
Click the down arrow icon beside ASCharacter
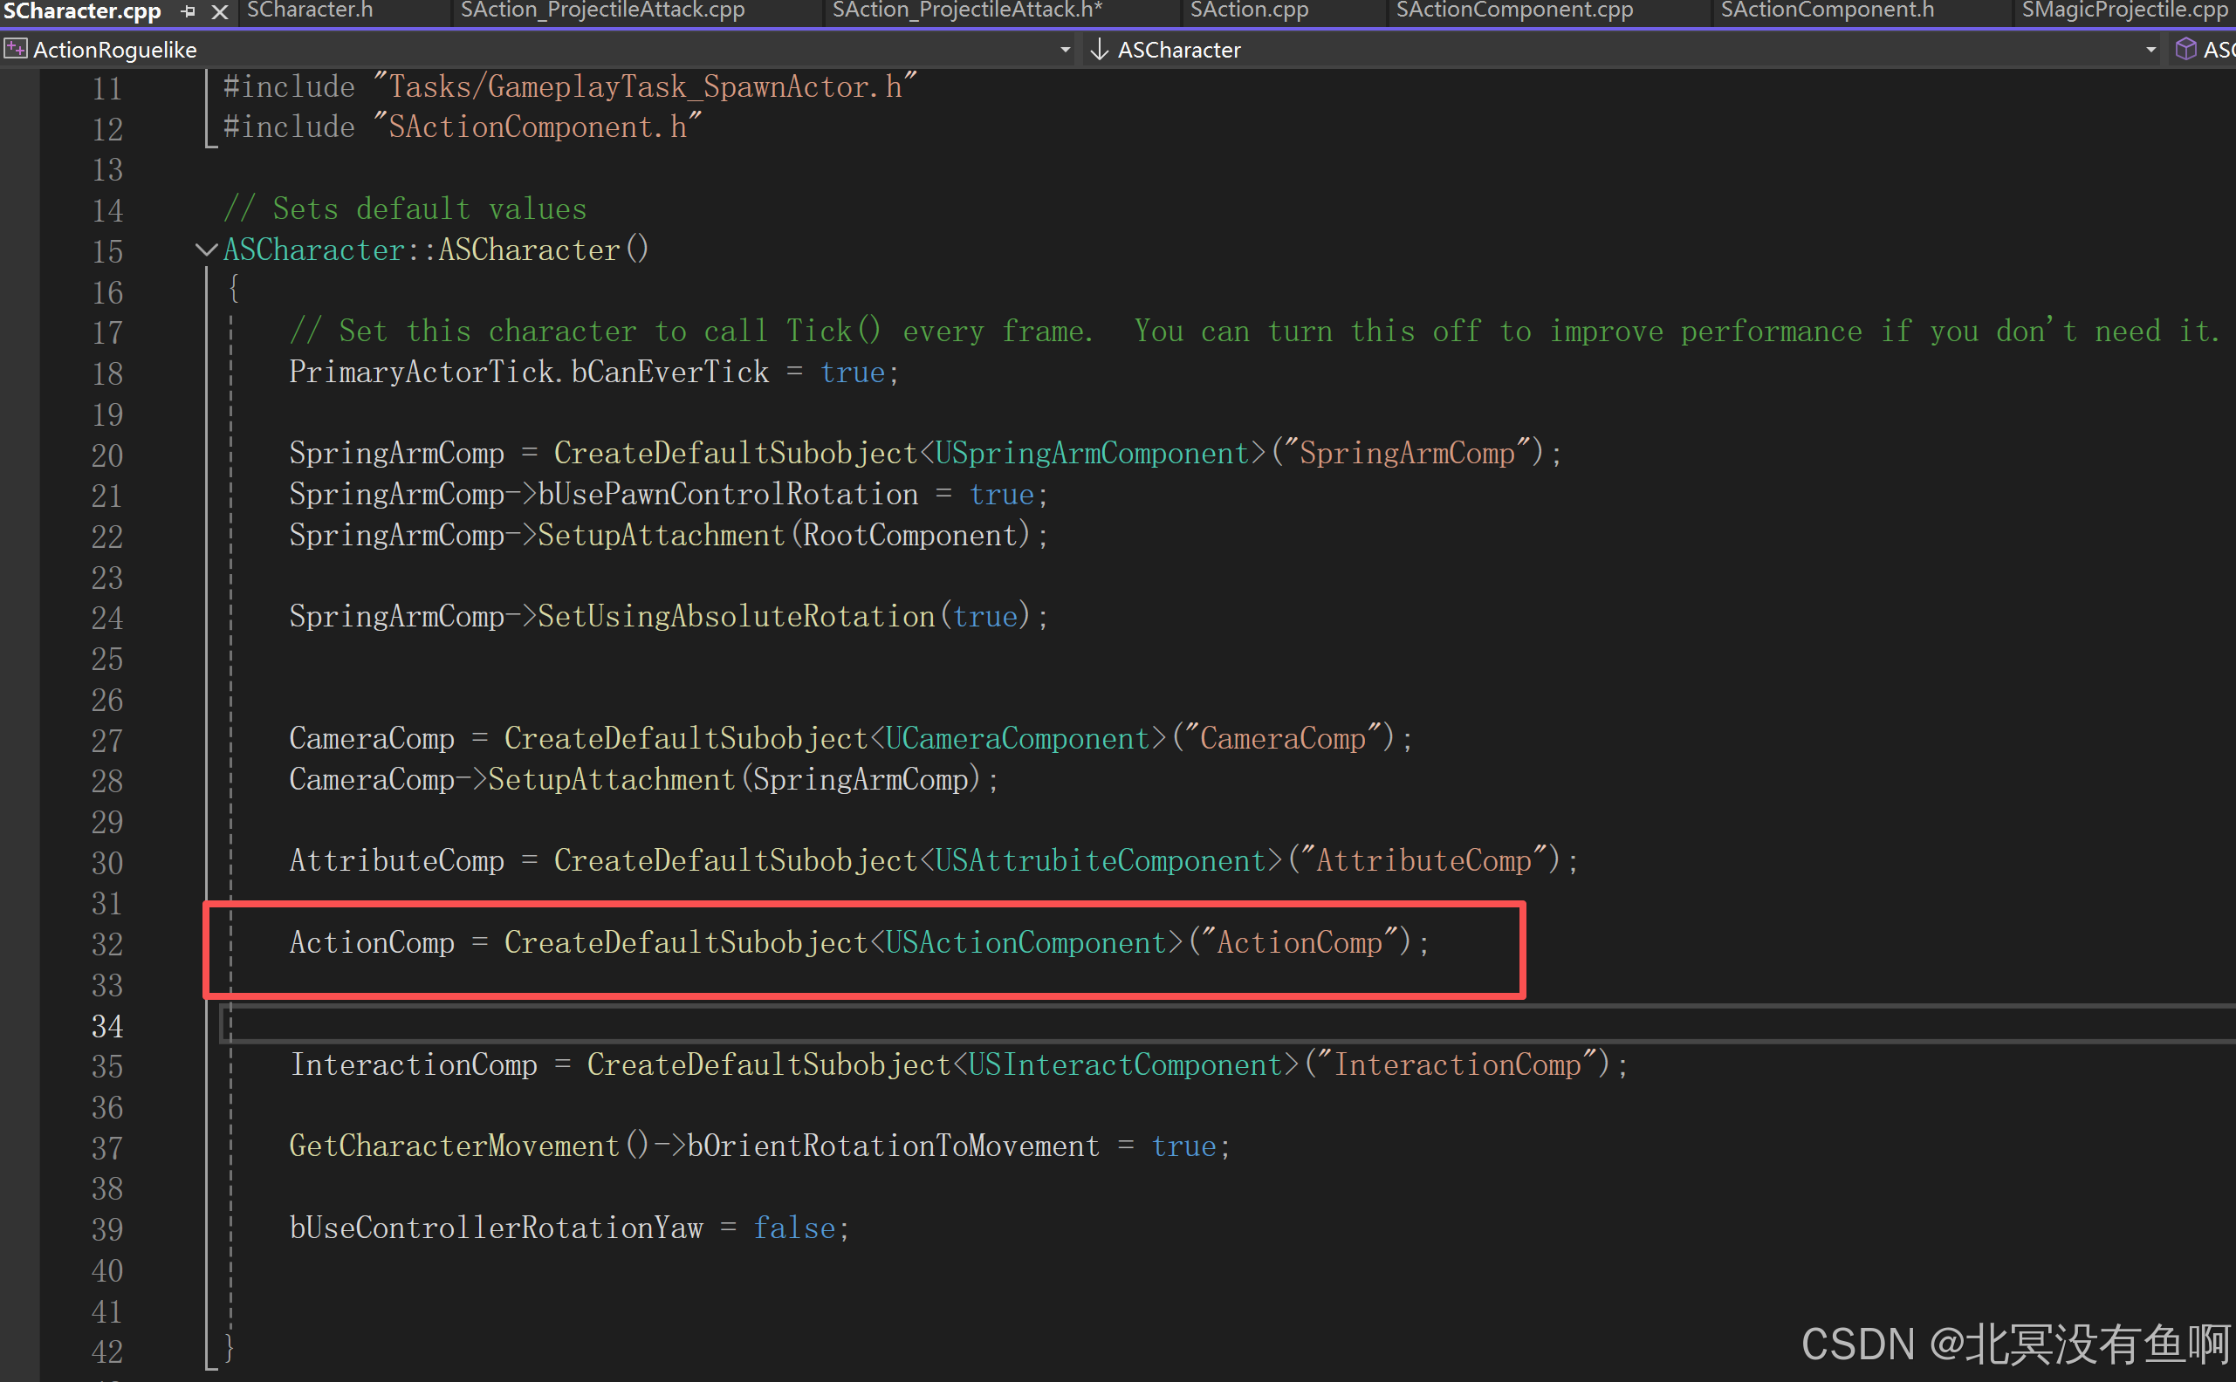(1099, 50)
